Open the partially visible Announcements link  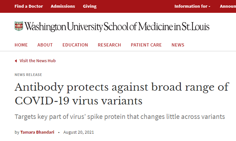click(228, 6)
